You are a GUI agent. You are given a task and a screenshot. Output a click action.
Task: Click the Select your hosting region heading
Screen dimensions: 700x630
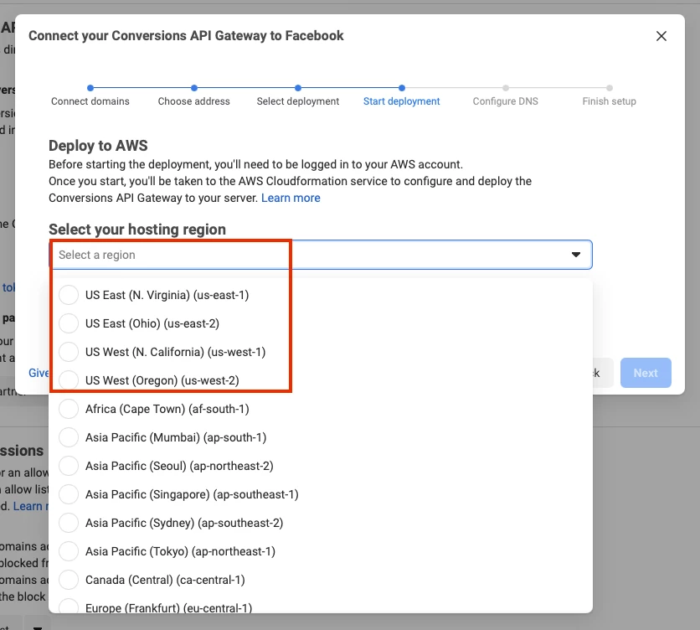(137, 230)
